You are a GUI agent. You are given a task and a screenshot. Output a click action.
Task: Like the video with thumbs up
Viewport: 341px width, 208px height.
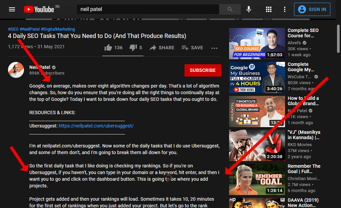[x=108, y=47]
